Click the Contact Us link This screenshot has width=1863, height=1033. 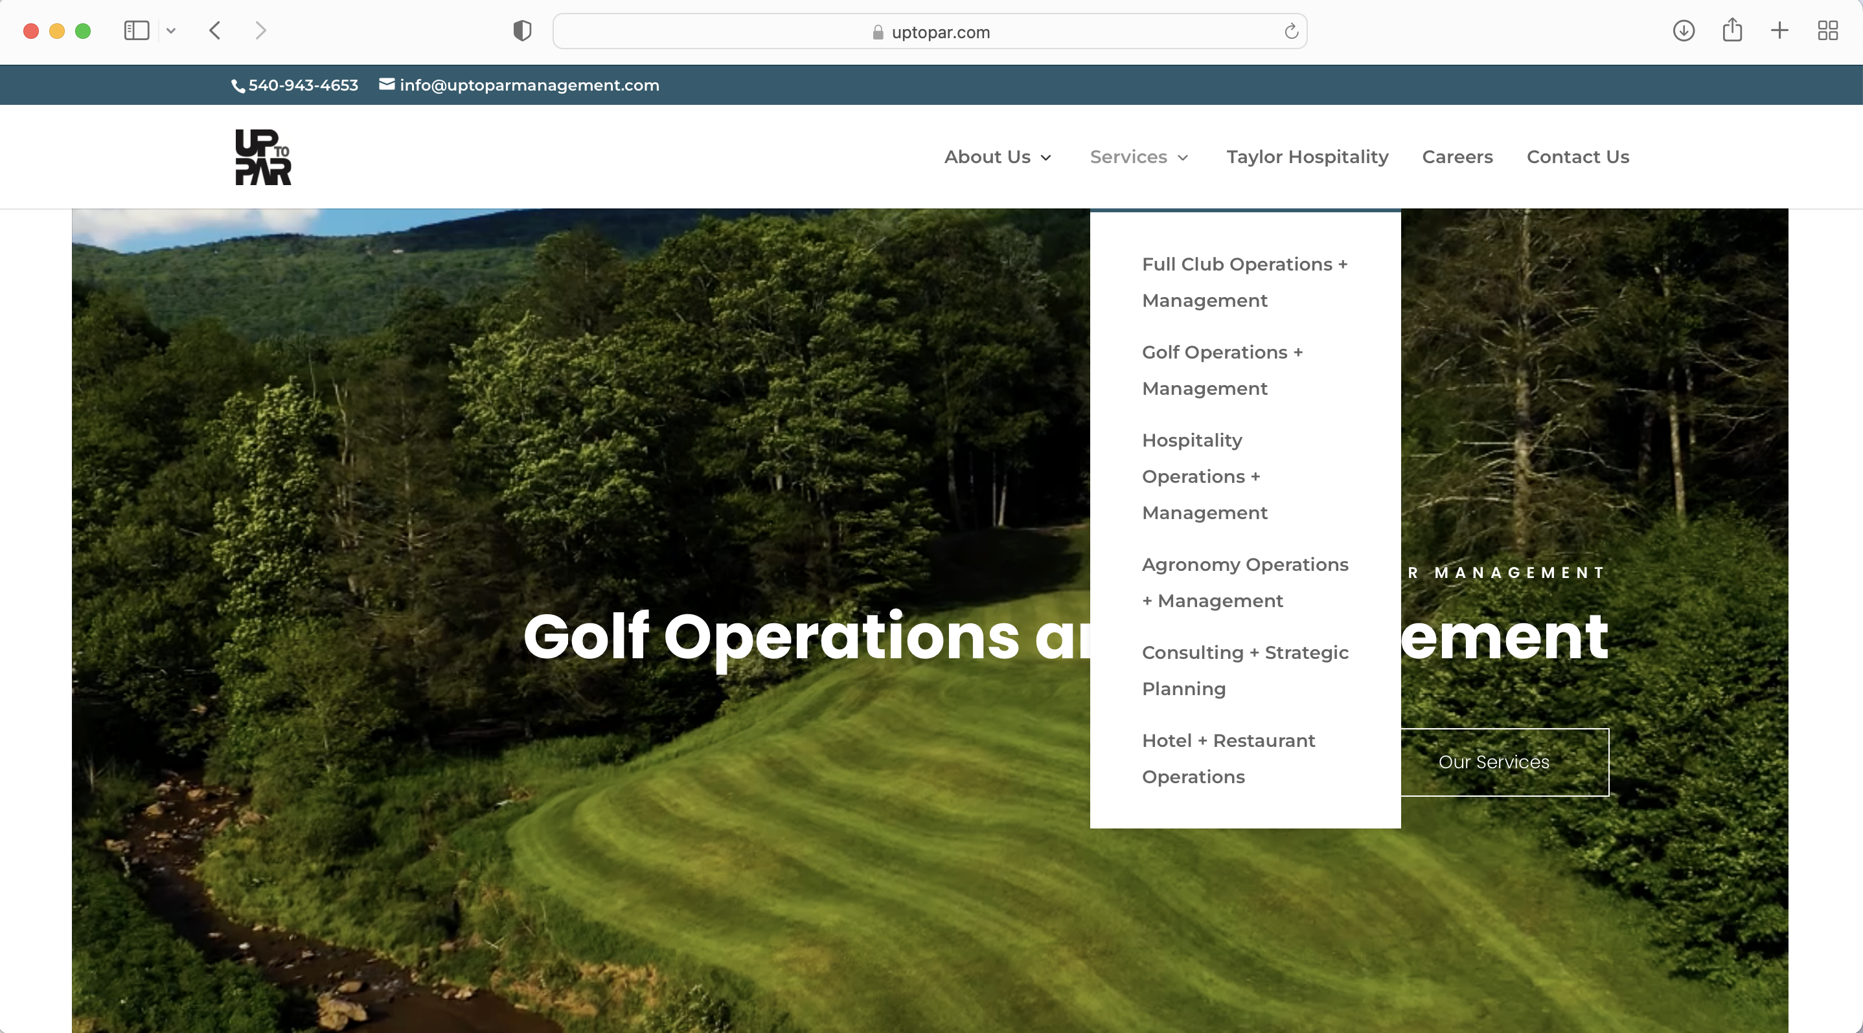tap(1577, 157)
